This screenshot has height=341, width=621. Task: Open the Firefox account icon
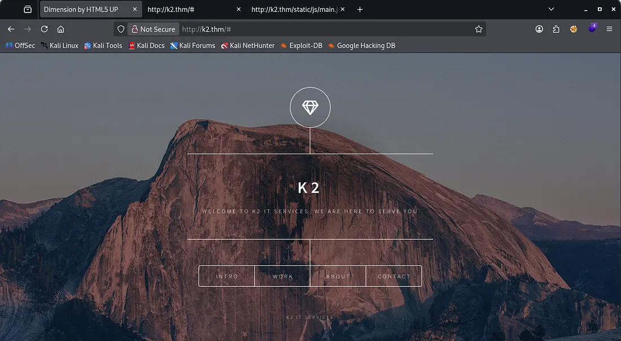pos(539,29)
